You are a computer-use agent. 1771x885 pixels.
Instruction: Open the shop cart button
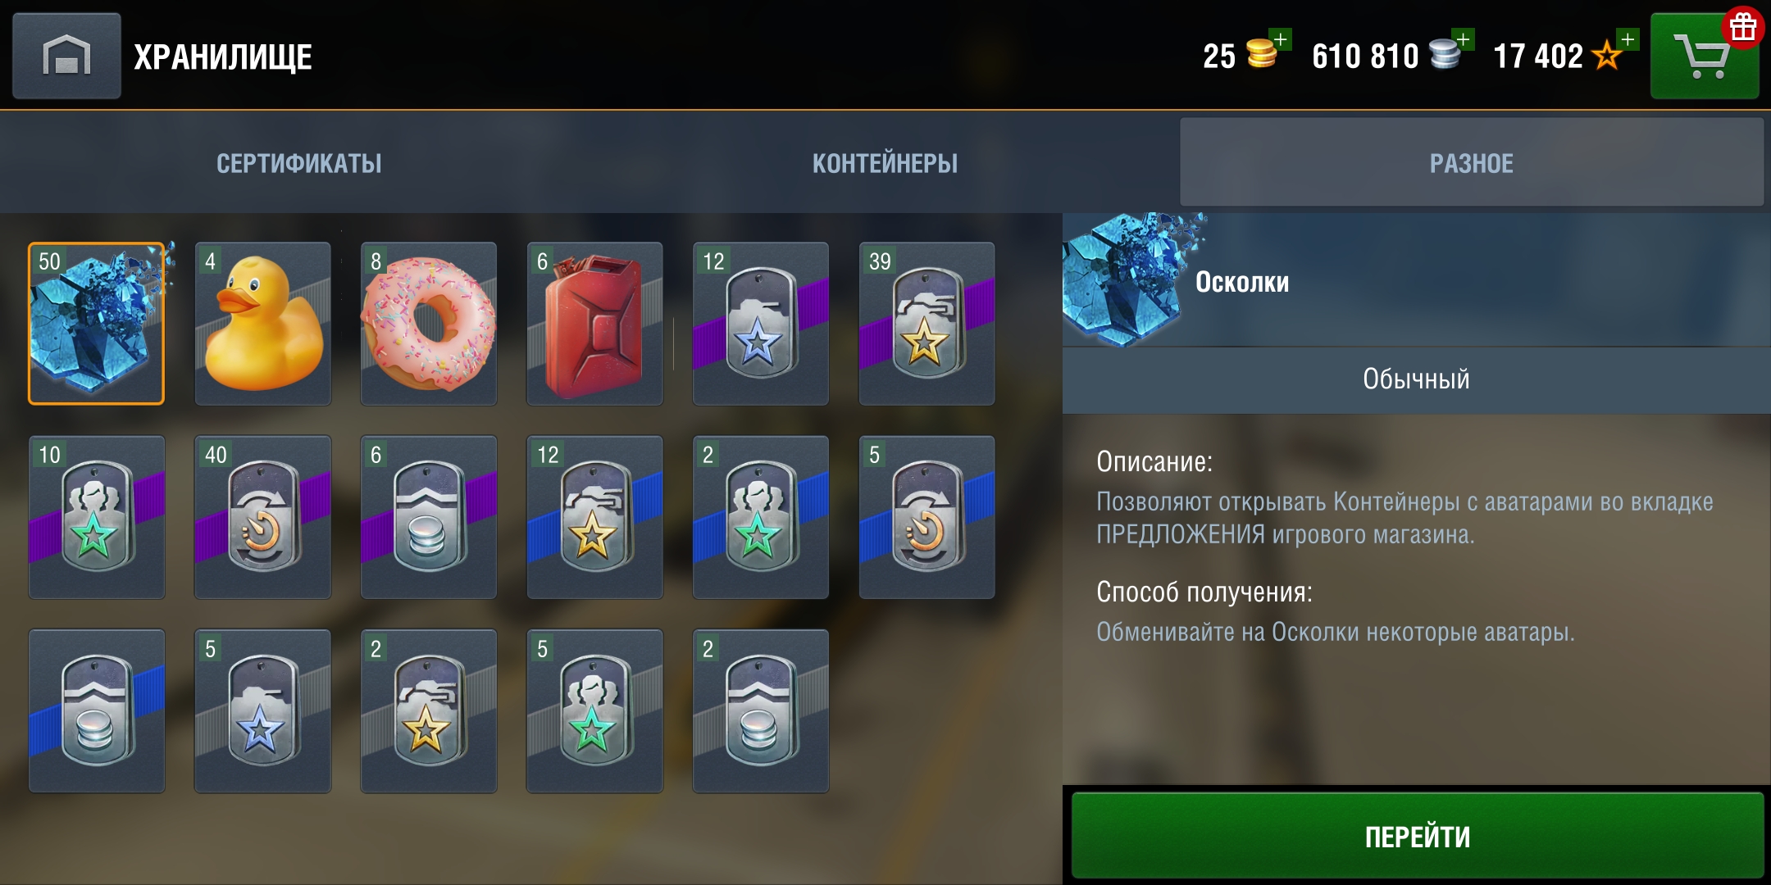tap(1704, 56)
